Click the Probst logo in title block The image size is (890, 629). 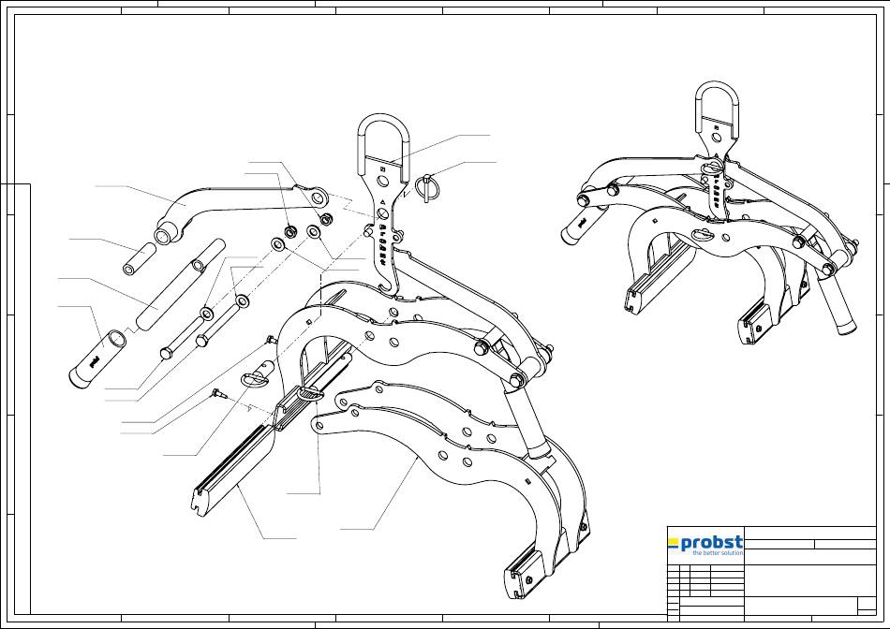click(705, 544)
